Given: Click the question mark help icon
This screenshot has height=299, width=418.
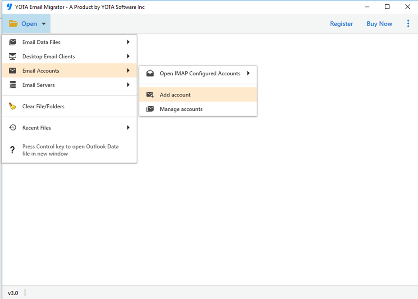Looking at the screenshot, I should (12, 150).
